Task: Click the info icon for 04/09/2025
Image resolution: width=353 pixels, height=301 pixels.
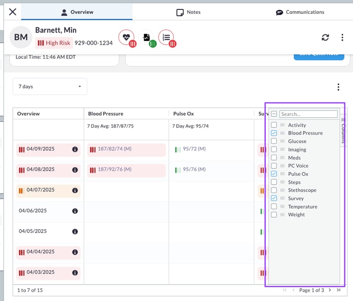Action: (75, 149)
